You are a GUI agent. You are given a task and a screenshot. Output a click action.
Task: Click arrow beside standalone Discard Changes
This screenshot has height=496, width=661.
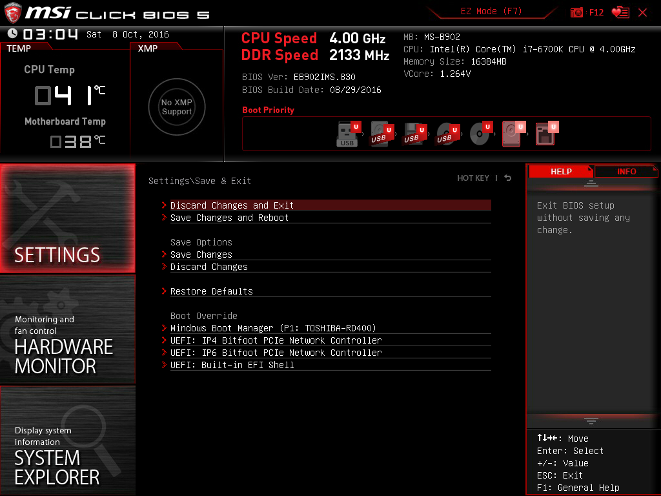(x=165, y=267)
